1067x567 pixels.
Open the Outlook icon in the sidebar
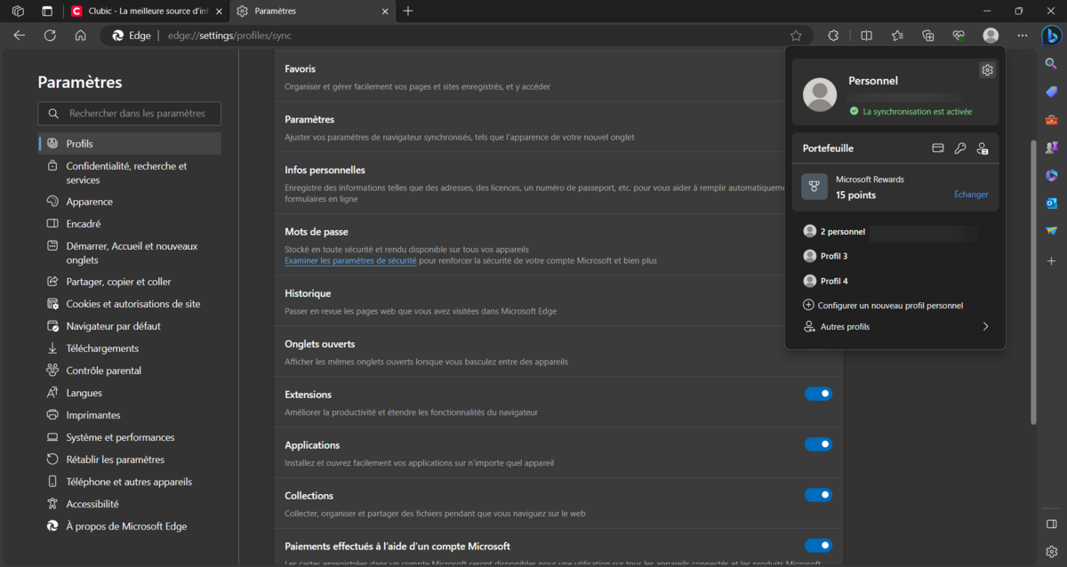[1051, 204]
